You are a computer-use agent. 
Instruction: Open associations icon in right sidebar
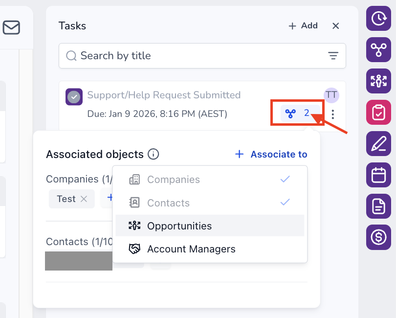point(378,49)
